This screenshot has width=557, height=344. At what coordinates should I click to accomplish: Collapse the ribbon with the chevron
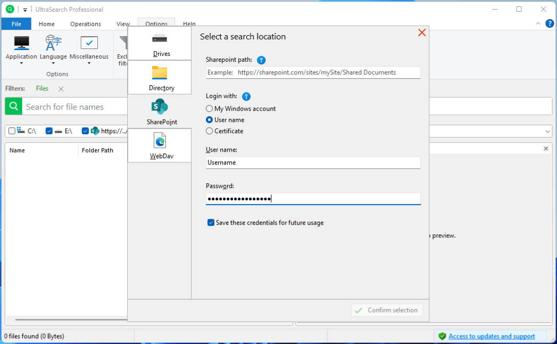pyautogui.click(x=538, y=23)
